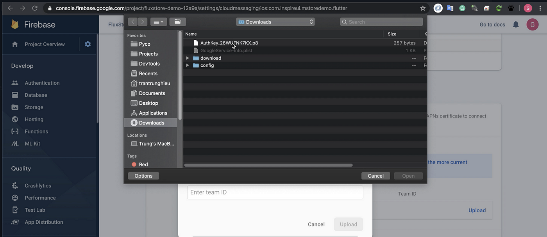Expand the download folder disclosure triangle

pos(188,58)
